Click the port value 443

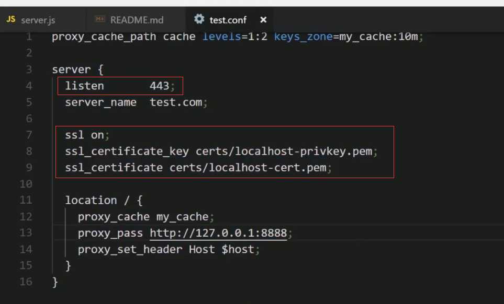[160, 86]
